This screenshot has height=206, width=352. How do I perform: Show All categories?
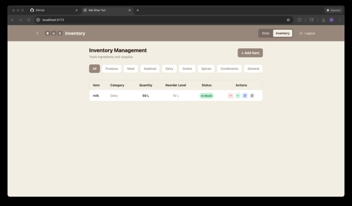pos(94,69)
